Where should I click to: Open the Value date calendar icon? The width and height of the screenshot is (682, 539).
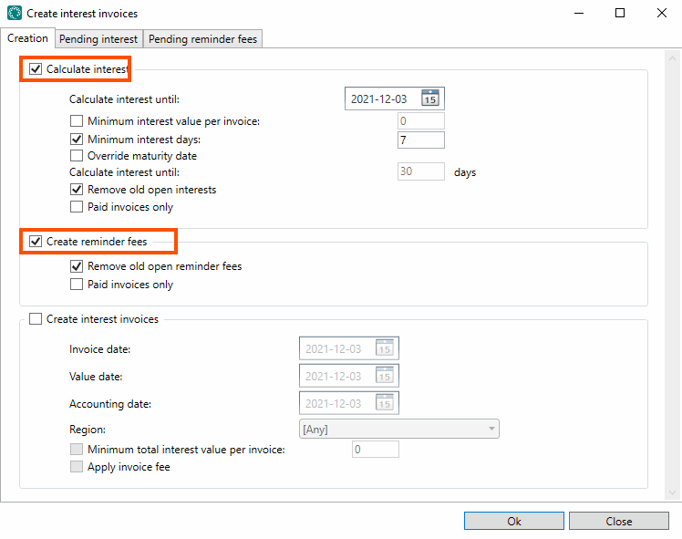(x=385, y=376)
